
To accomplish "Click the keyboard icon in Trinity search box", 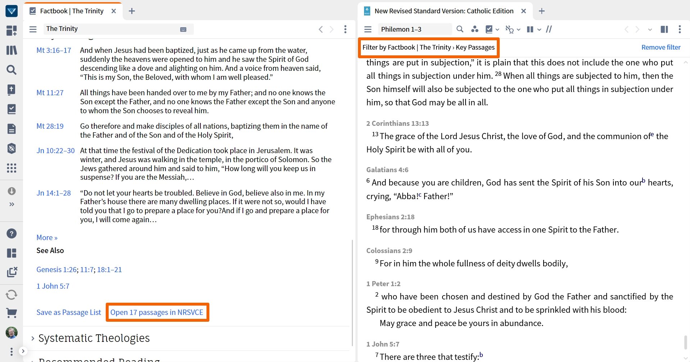I will coord(183,29).
